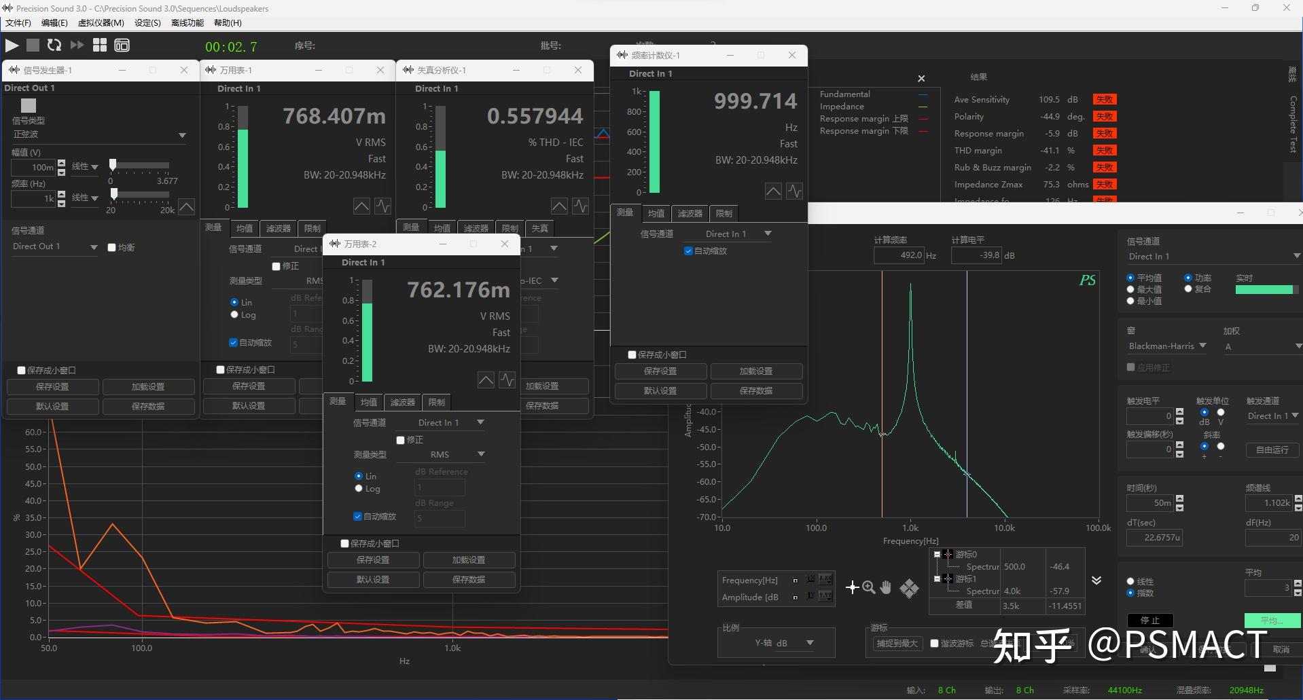
Task: Select the 复合 radio button
Action: coord(1188,289)
